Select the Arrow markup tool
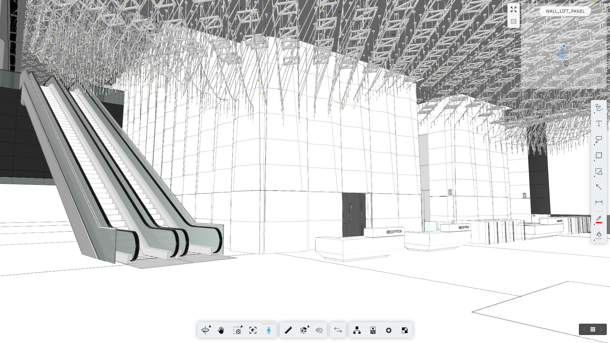This screenshot has height=343, width=610. click(599, 187)
